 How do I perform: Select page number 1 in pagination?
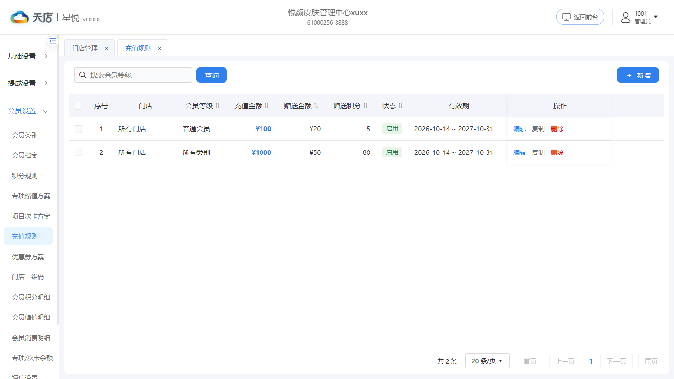pos(591,361)
